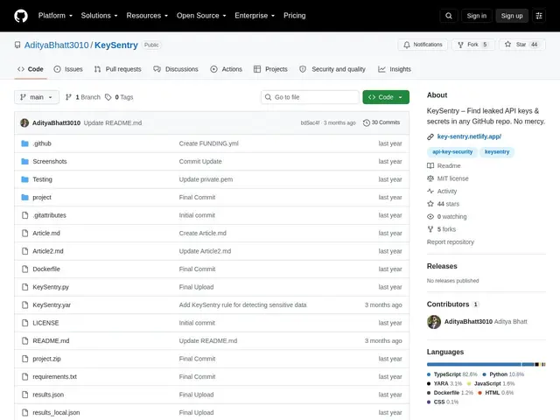The height and width of the screenshot is (420, 560).
Task: Click the Sign in button
Action: coord(476,16)
